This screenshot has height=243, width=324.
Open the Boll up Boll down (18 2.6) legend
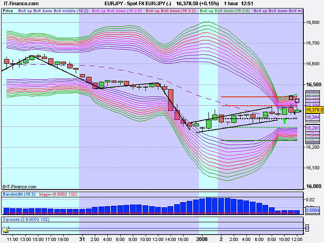pyautogui.click(x=117, y=11)
